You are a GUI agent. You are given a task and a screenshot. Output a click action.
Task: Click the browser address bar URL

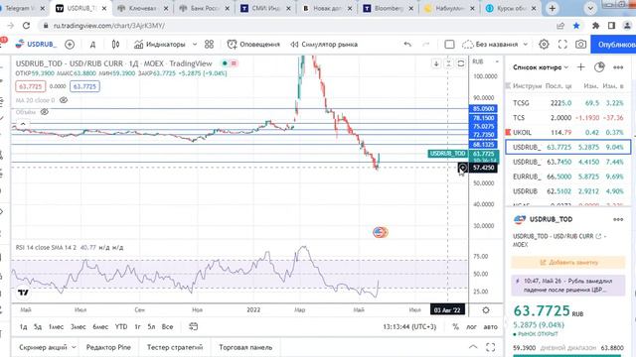(108, 26)
